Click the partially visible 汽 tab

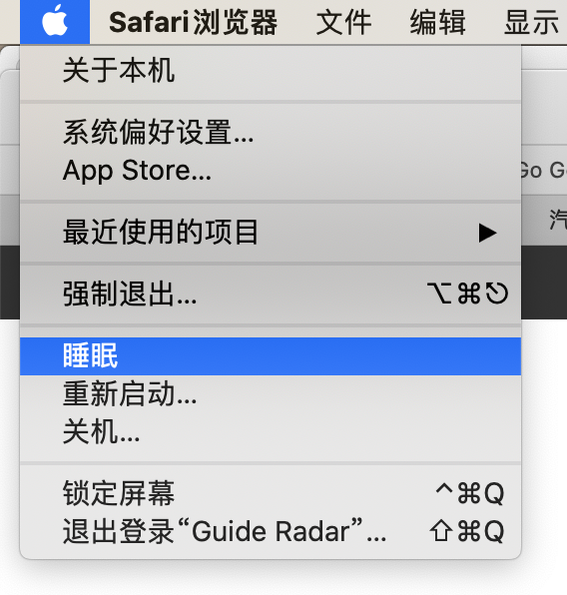[557, 220]
